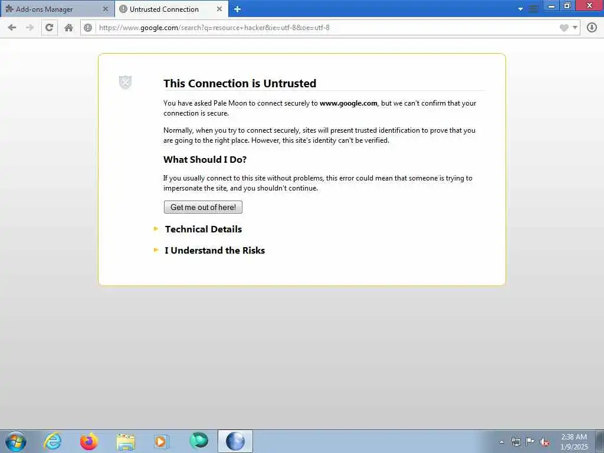The width and height of the screenshot is (604, 453).
Task: Open the Action Center flag icon
Action: (x=530, y=442)
